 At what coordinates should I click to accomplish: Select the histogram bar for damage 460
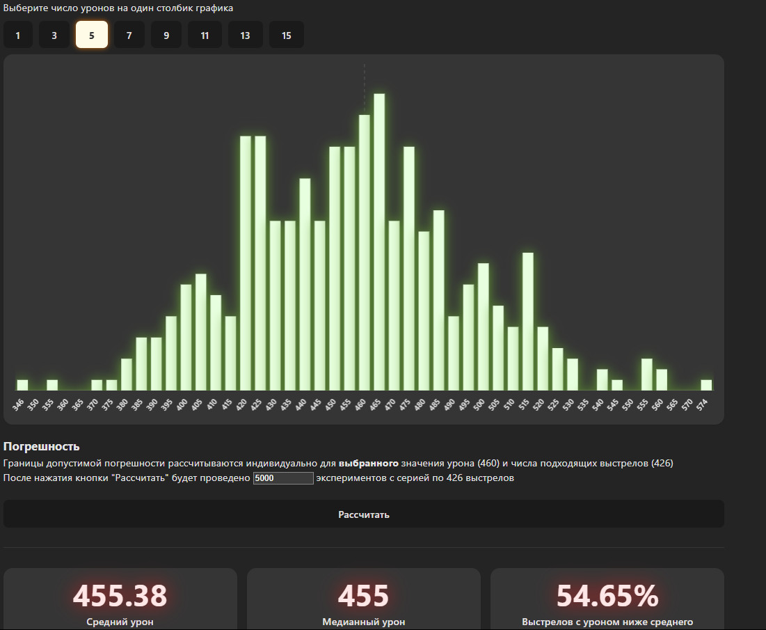tap(364, 254)
